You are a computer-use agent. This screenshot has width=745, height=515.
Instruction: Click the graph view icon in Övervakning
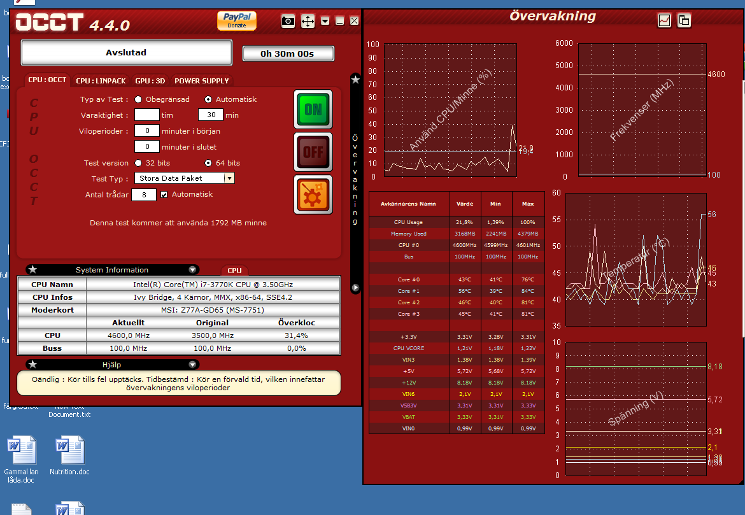[664, 20]
